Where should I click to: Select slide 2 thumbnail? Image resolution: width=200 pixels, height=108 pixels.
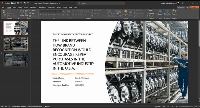[16, 44]
